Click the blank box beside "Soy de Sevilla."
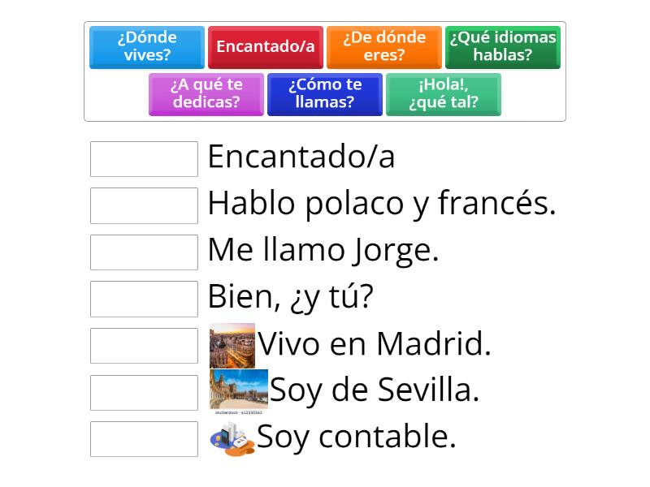Screen dimensions: 650x487 point(144,393)
